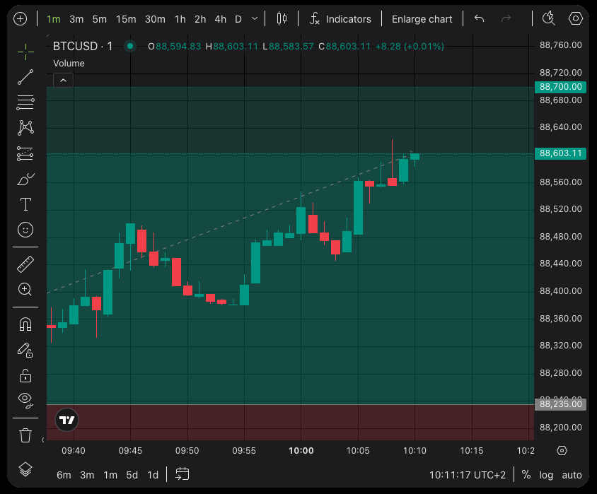The image size is (597, 494).
Task: Click the Enlarge chart button
Action: 422,19
